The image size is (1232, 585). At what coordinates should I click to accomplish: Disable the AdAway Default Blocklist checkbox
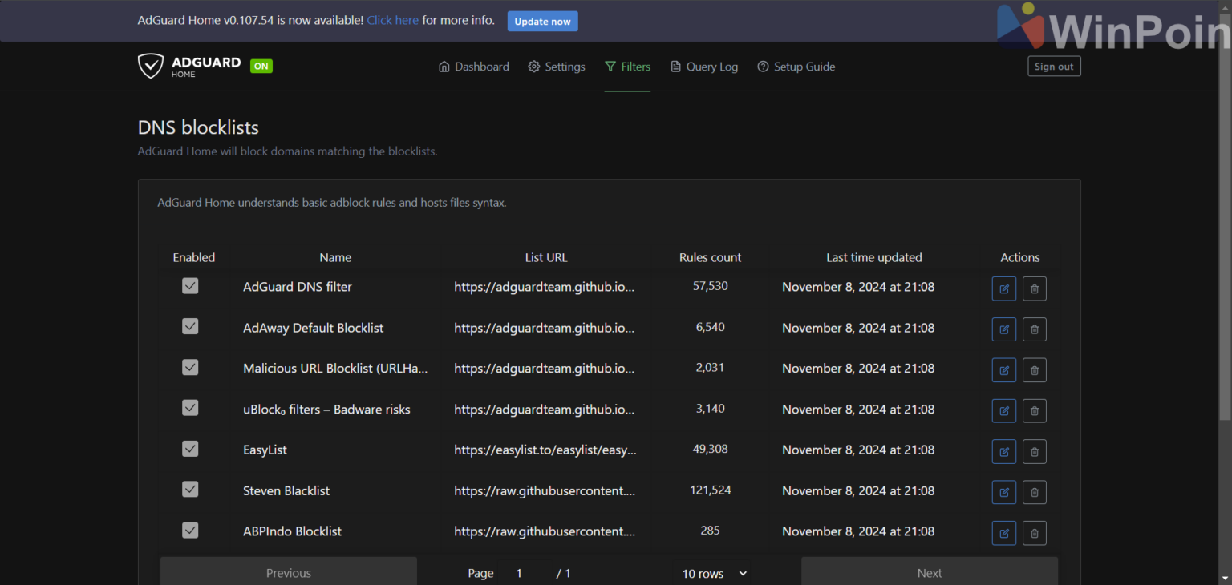190,326
